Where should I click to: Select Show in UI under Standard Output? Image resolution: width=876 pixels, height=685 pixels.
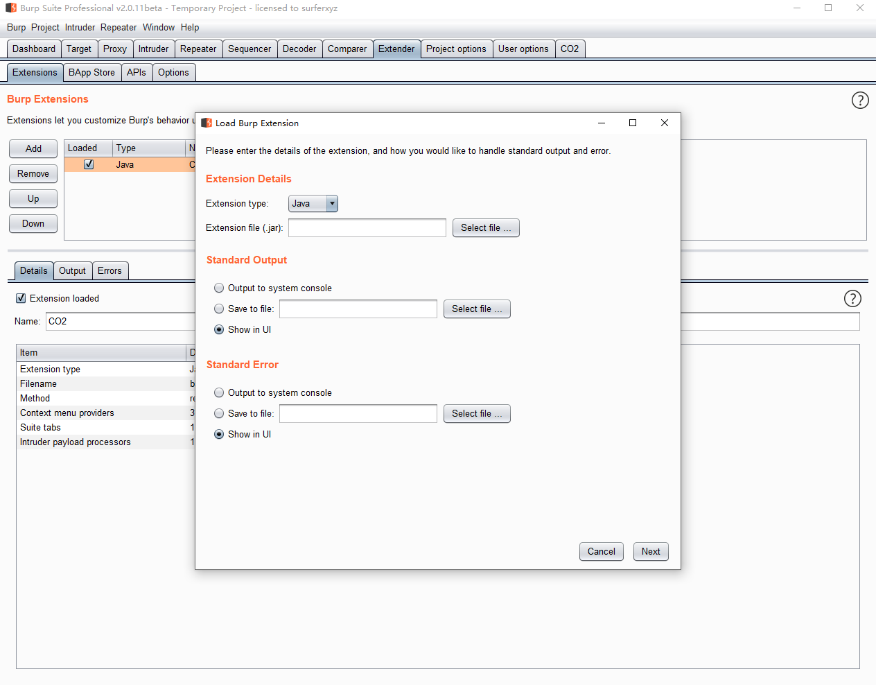(x=219, y=330)
